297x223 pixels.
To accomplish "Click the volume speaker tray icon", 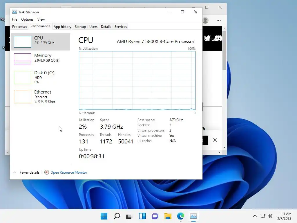I will tap(270, 216).
